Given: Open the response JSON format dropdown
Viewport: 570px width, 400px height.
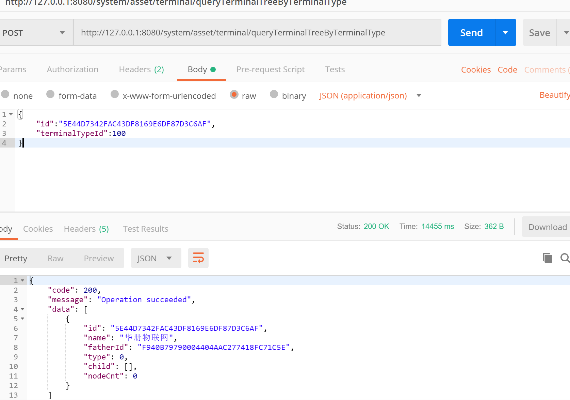Looking at the screenshot, I should pyautogui.click(x=156, y=258).
